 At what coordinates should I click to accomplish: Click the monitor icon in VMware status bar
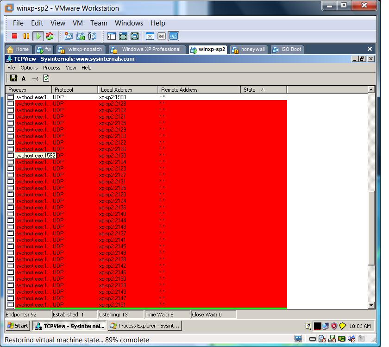(x=298, y=339)
